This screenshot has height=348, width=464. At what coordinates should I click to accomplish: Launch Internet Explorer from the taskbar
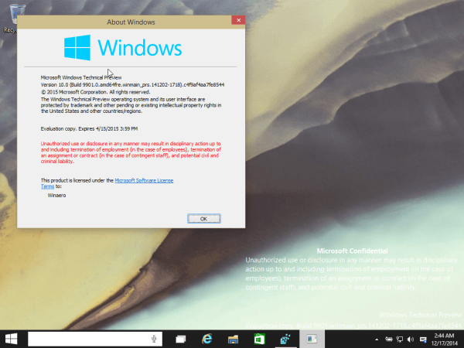pyautogui.click(x=206, y=339)
